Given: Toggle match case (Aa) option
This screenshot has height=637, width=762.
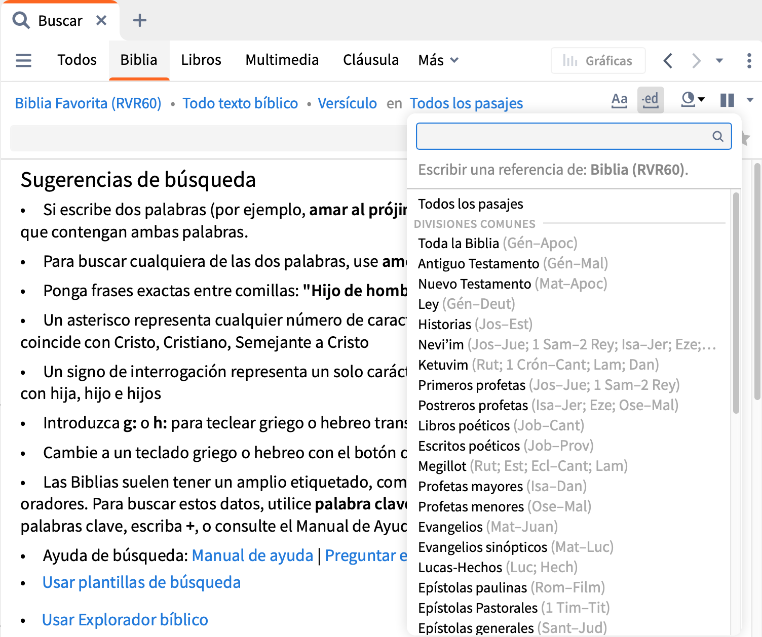Looking at the screenshot, I should click(x=619, y=100).
